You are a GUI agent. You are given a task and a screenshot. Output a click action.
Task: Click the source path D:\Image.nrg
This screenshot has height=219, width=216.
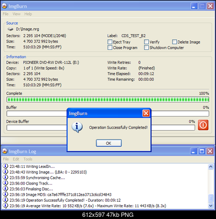pos(27,29)
